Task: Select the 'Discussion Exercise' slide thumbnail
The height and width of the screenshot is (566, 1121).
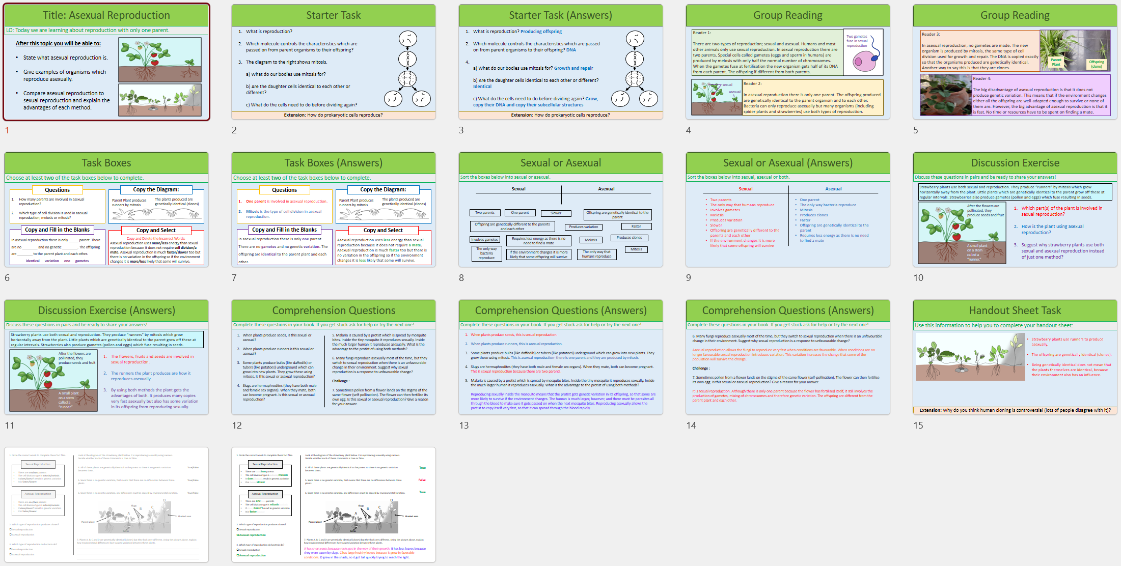Action: 1015,210
